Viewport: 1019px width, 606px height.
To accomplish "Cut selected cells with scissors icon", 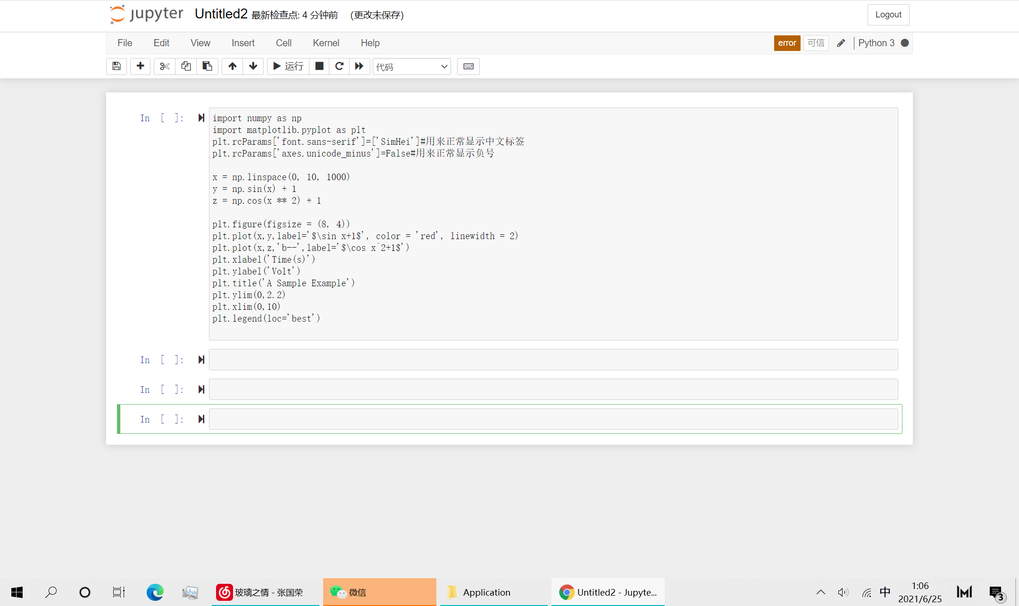I will point(164,66).
